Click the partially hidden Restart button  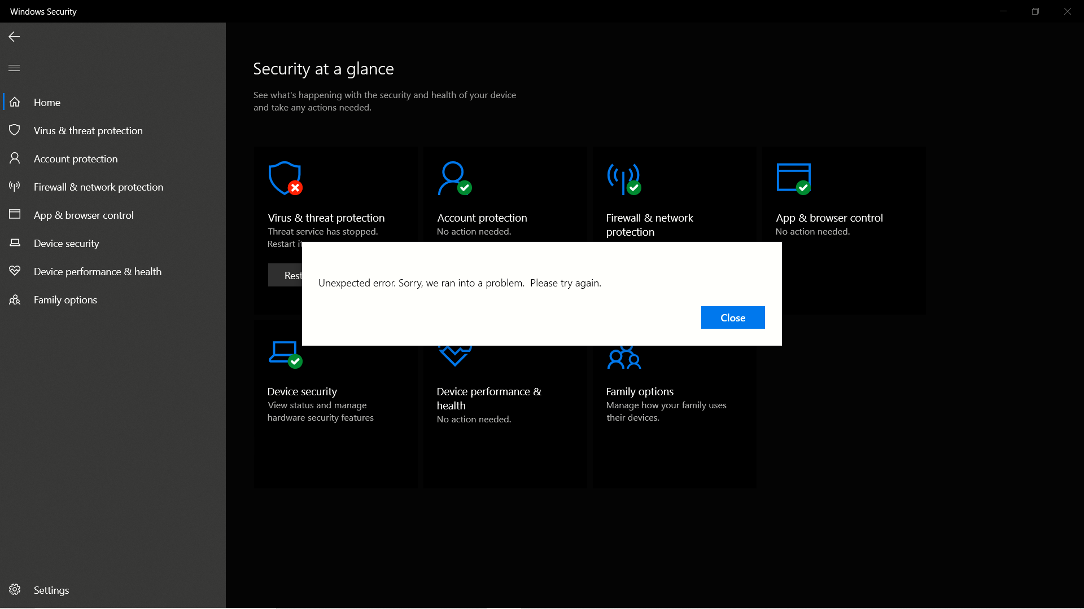(285, 275)
